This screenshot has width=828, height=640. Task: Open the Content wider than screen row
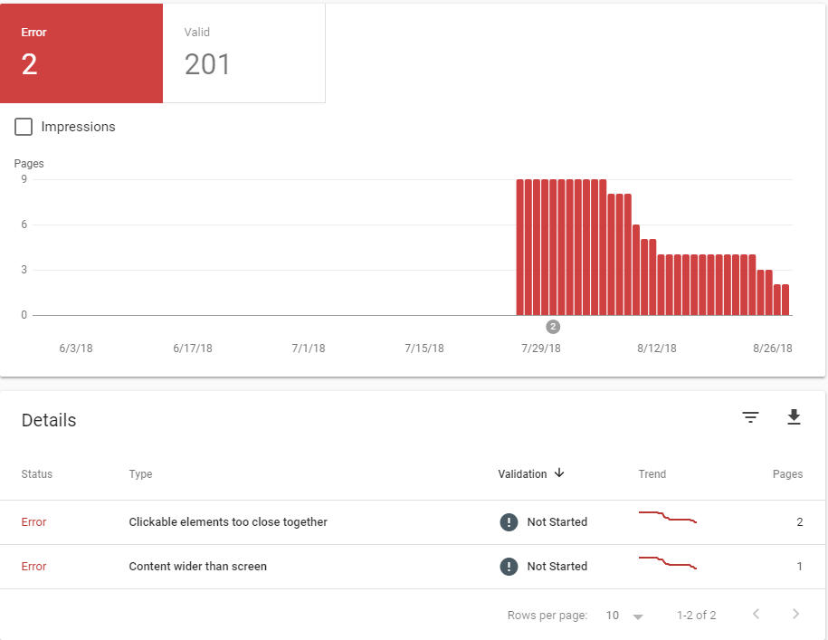[412, 567]
